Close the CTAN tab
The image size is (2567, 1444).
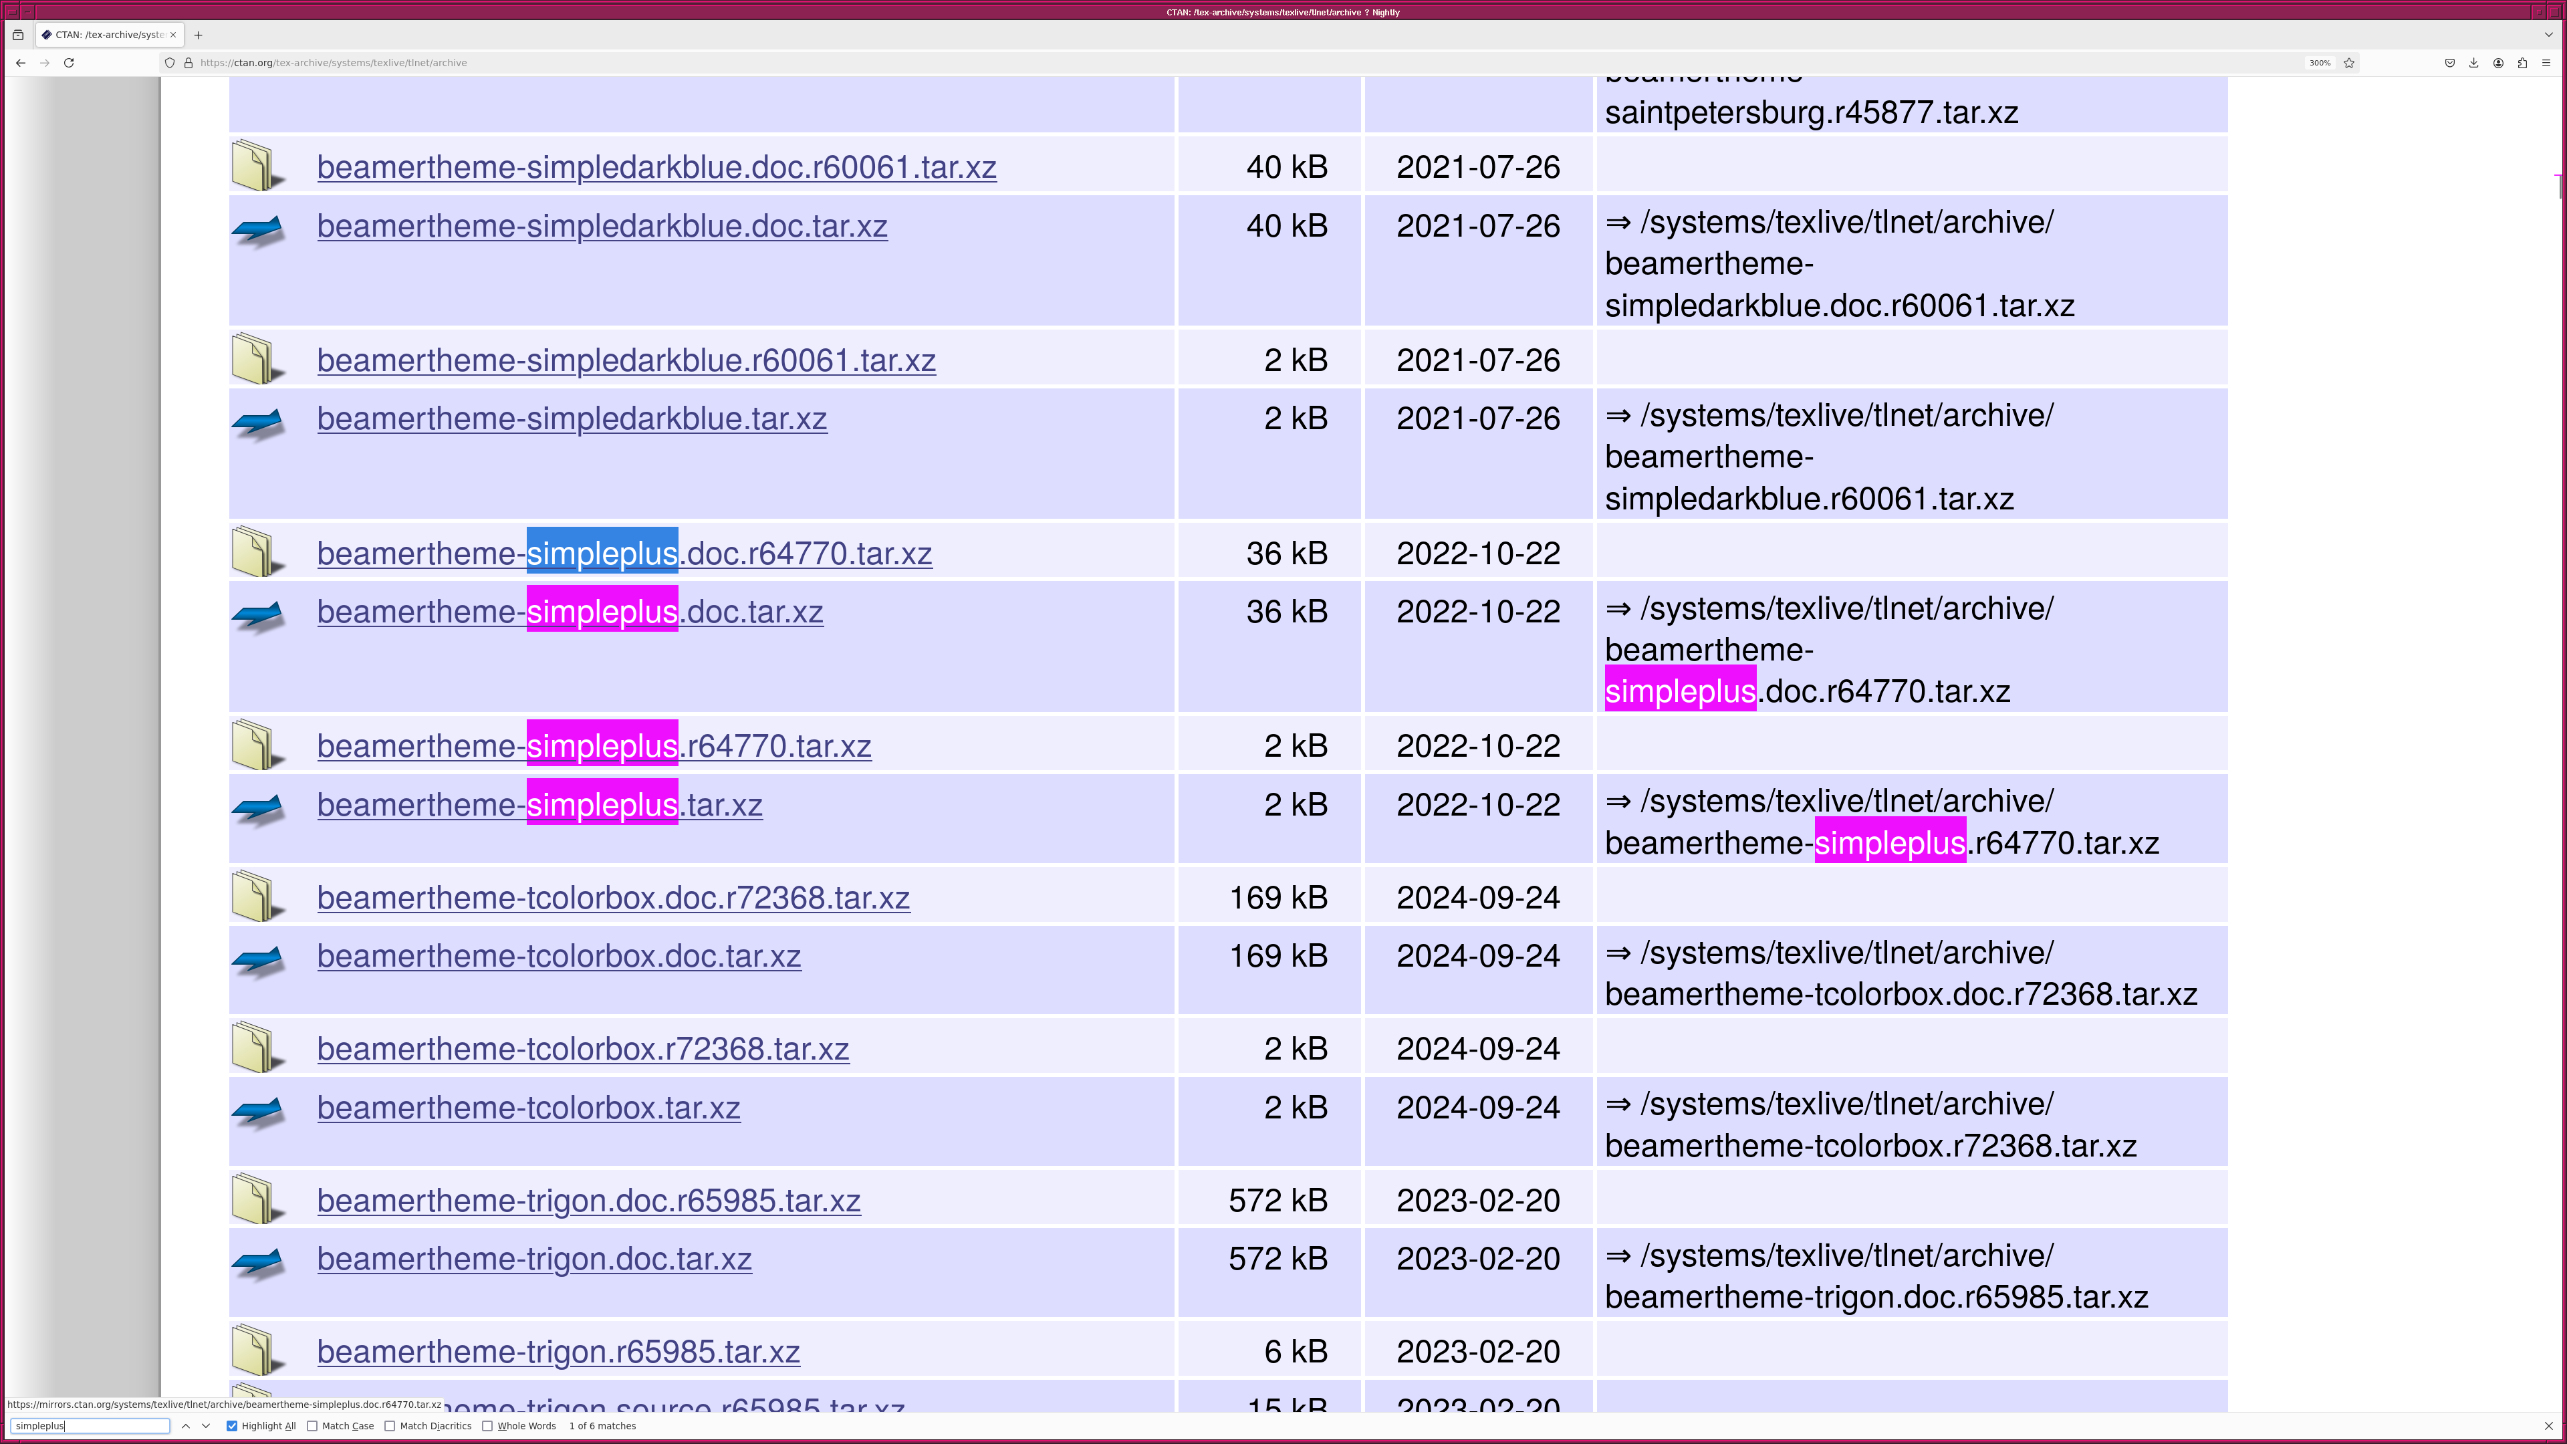pyautogui.click(x=172, y=35)
